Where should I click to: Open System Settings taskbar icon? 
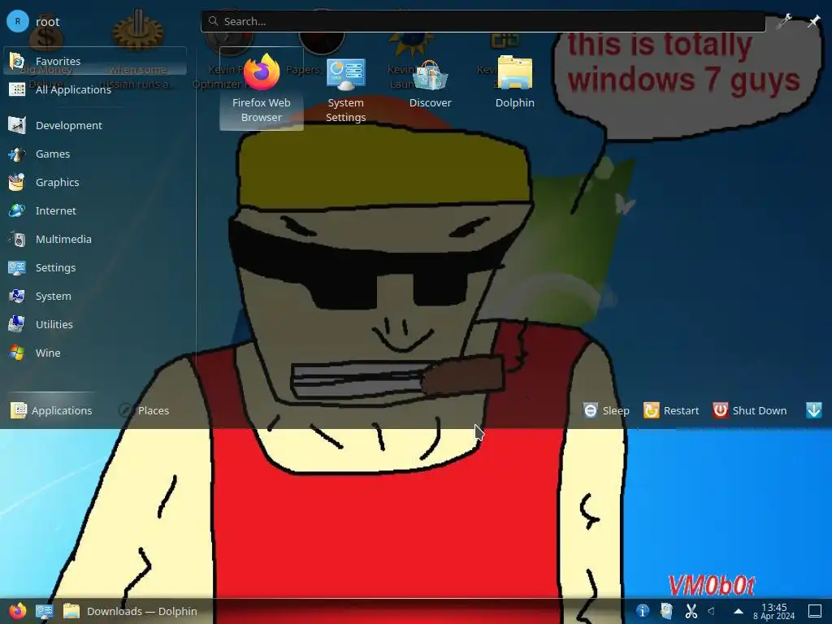pos(44,611)
